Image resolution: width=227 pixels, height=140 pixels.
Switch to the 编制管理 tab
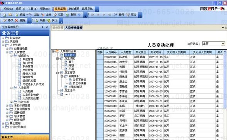point(58,28)
